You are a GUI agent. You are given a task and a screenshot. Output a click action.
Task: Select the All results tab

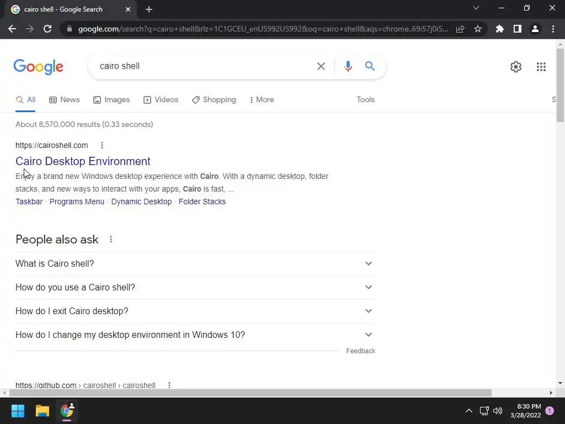(25, 99)
